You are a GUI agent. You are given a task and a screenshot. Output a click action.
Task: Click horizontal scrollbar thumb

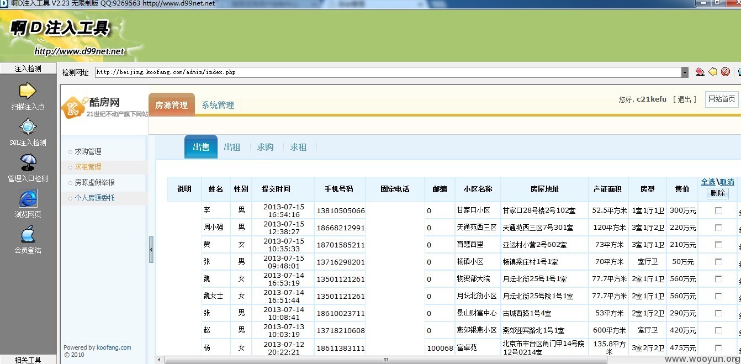[385, 360]
